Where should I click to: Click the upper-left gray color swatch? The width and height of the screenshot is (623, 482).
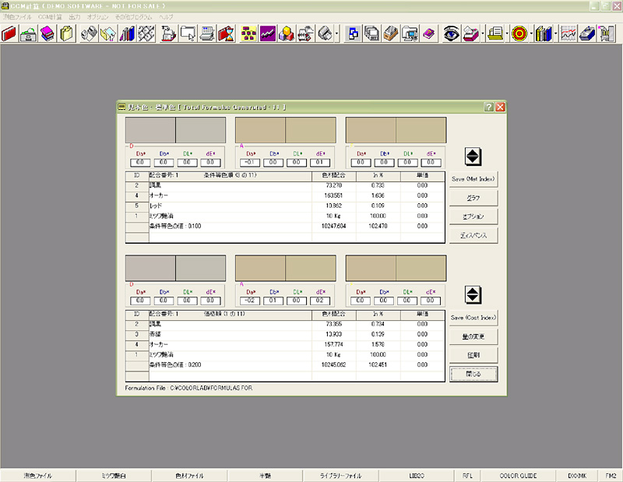click(x=150, y=129)
